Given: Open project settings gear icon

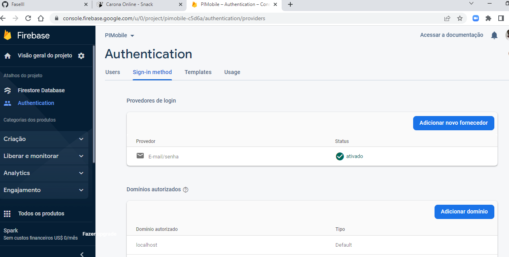Looking at the screenshot, I should pos(81,55).
